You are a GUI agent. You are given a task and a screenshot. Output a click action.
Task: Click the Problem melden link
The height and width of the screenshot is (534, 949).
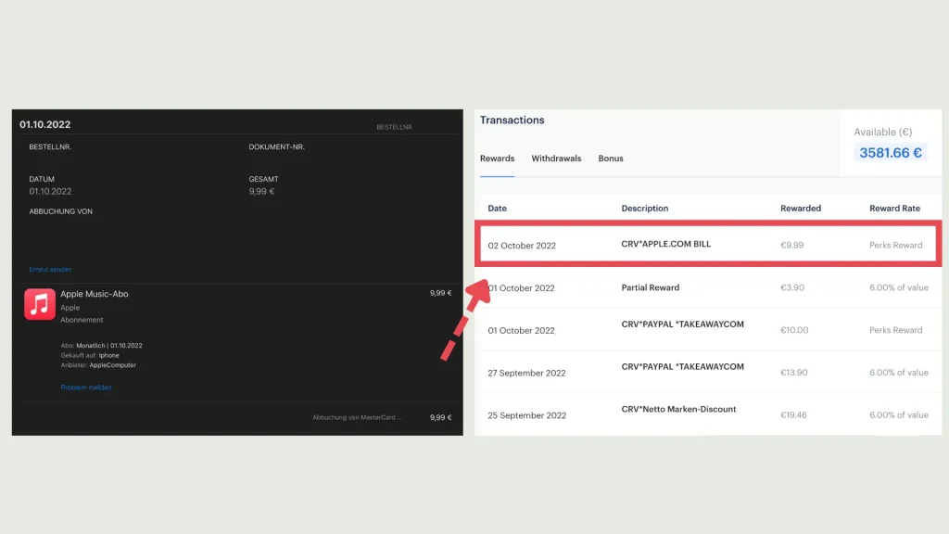click(85, 388)
